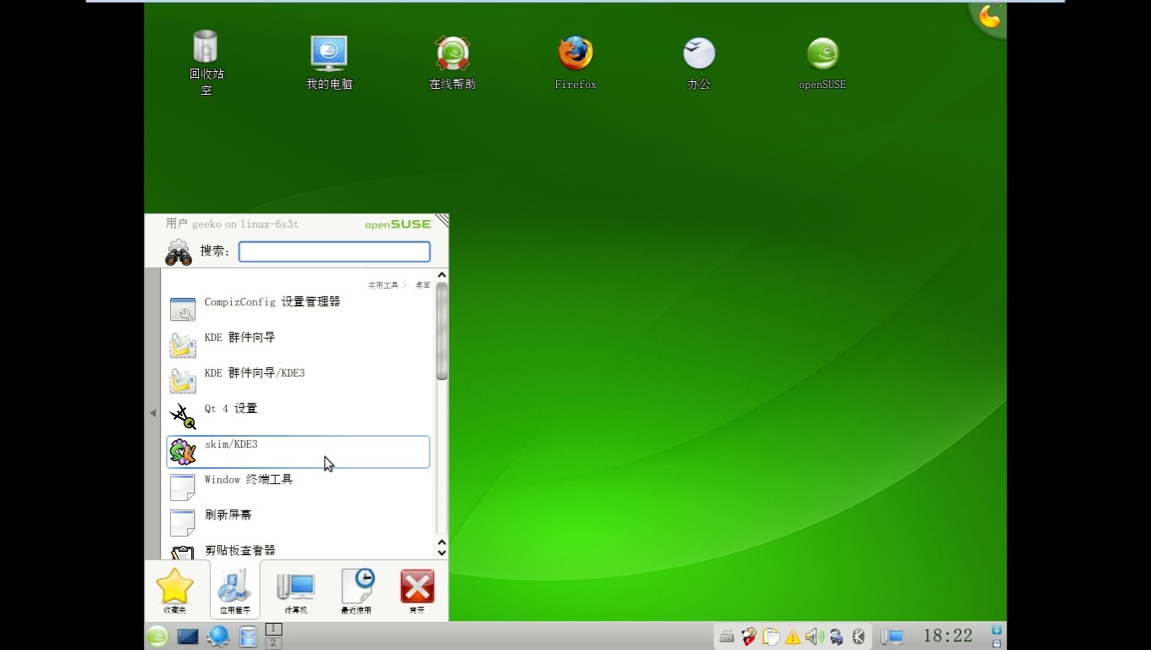The width and height of the screenshot is (1151, 650).
Task: Open 在线帮助 lifebuoy desktop icon
Action: 453,63
